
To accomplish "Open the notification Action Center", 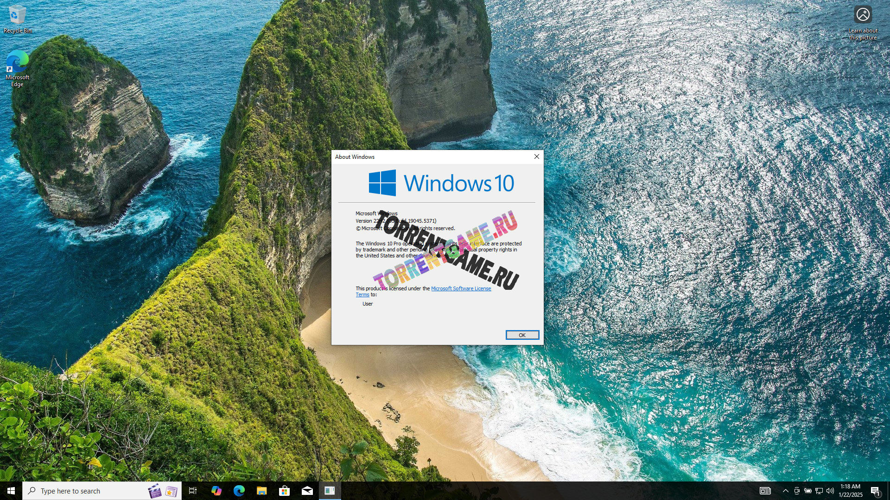I will point(875,491).
